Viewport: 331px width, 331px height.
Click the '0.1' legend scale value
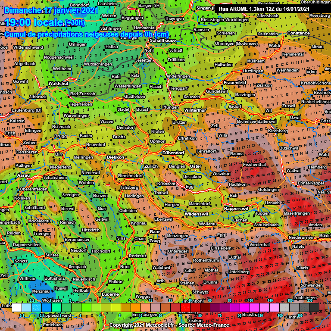[22, 315]
